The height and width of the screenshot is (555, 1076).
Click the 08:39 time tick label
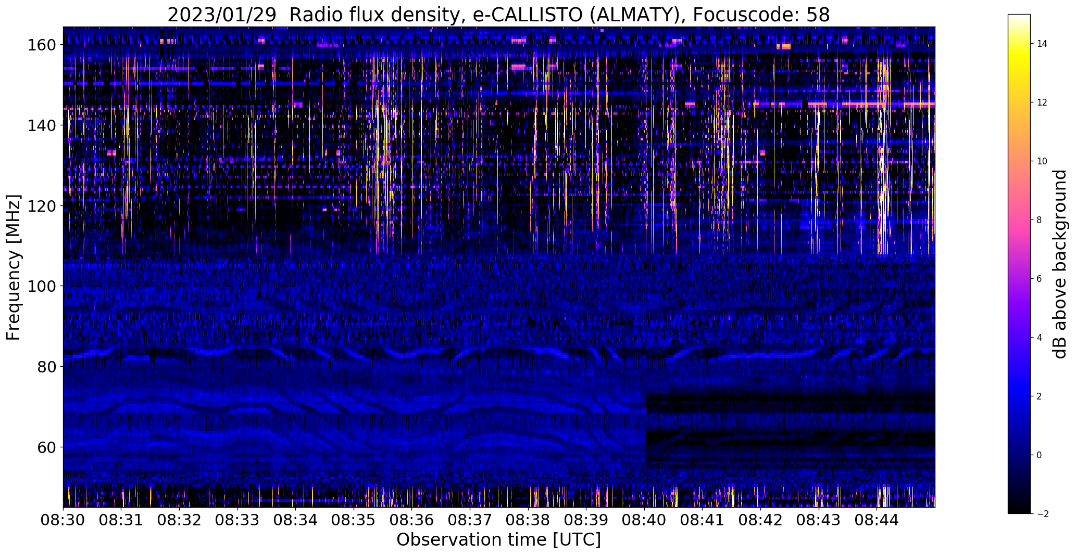tap(586, 520)
